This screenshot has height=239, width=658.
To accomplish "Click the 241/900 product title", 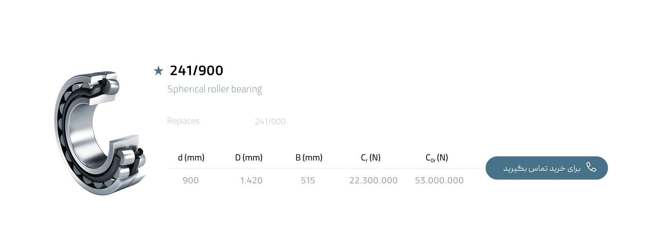I will [196, 71].
